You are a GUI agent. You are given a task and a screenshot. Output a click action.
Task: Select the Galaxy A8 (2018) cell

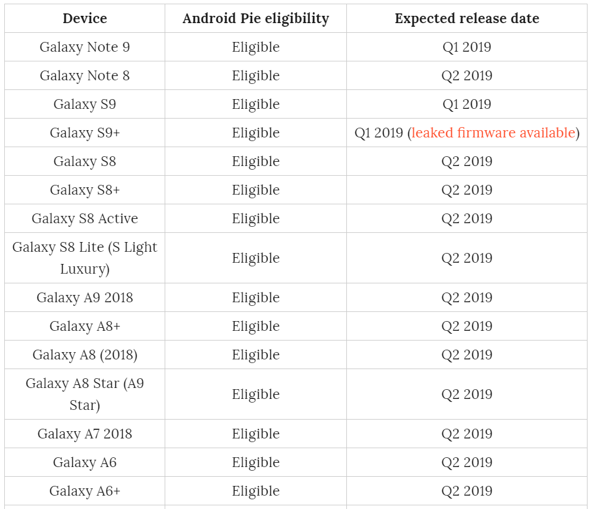click(x=84, y=355)
